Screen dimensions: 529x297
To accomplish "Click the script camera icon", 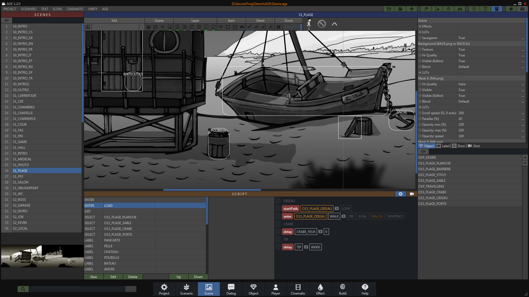I will pos(412,194).
